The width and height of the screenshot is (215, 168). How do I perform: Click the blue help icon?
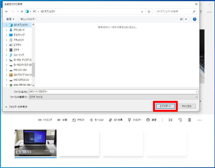pos(195,19)
